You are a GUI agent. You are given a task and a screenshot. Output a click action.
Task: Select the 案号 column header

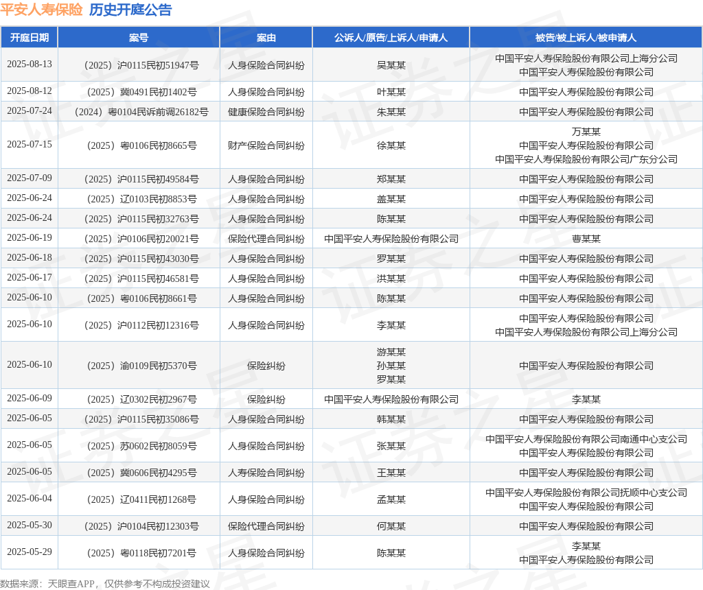click(139, 38)
